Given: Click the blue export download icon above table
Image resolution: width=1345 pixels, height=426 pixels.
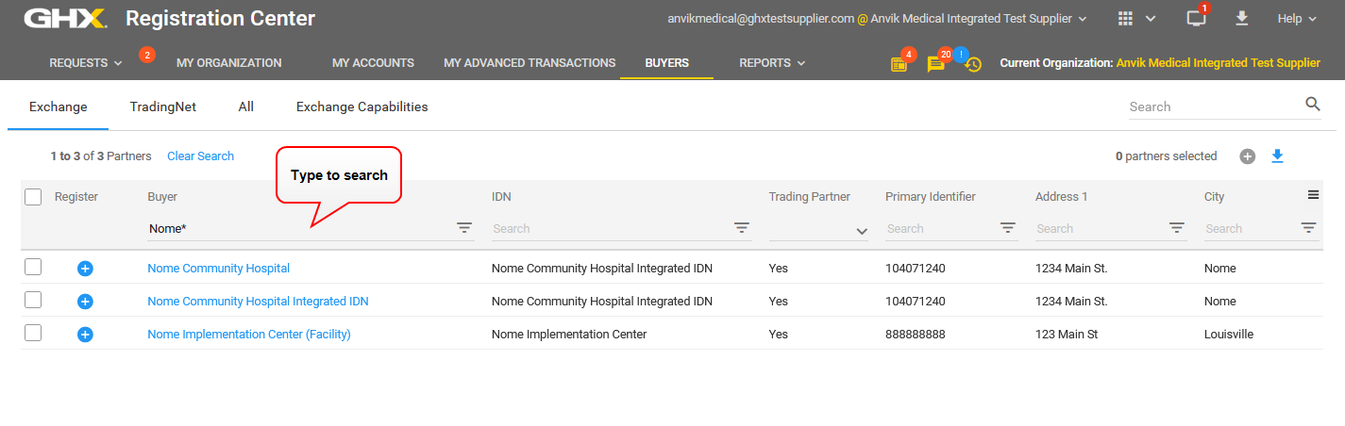Looking at the screenshot, I should pos(1277,156).
